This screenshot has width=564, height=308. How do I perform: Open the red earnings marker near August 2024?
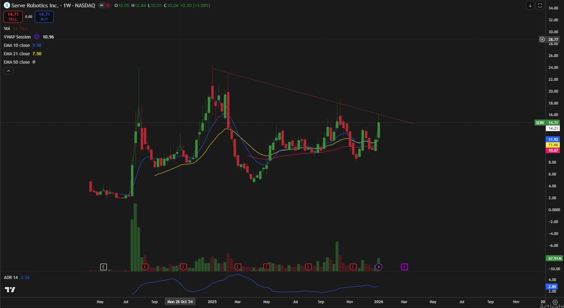click(x=146, y=267)
